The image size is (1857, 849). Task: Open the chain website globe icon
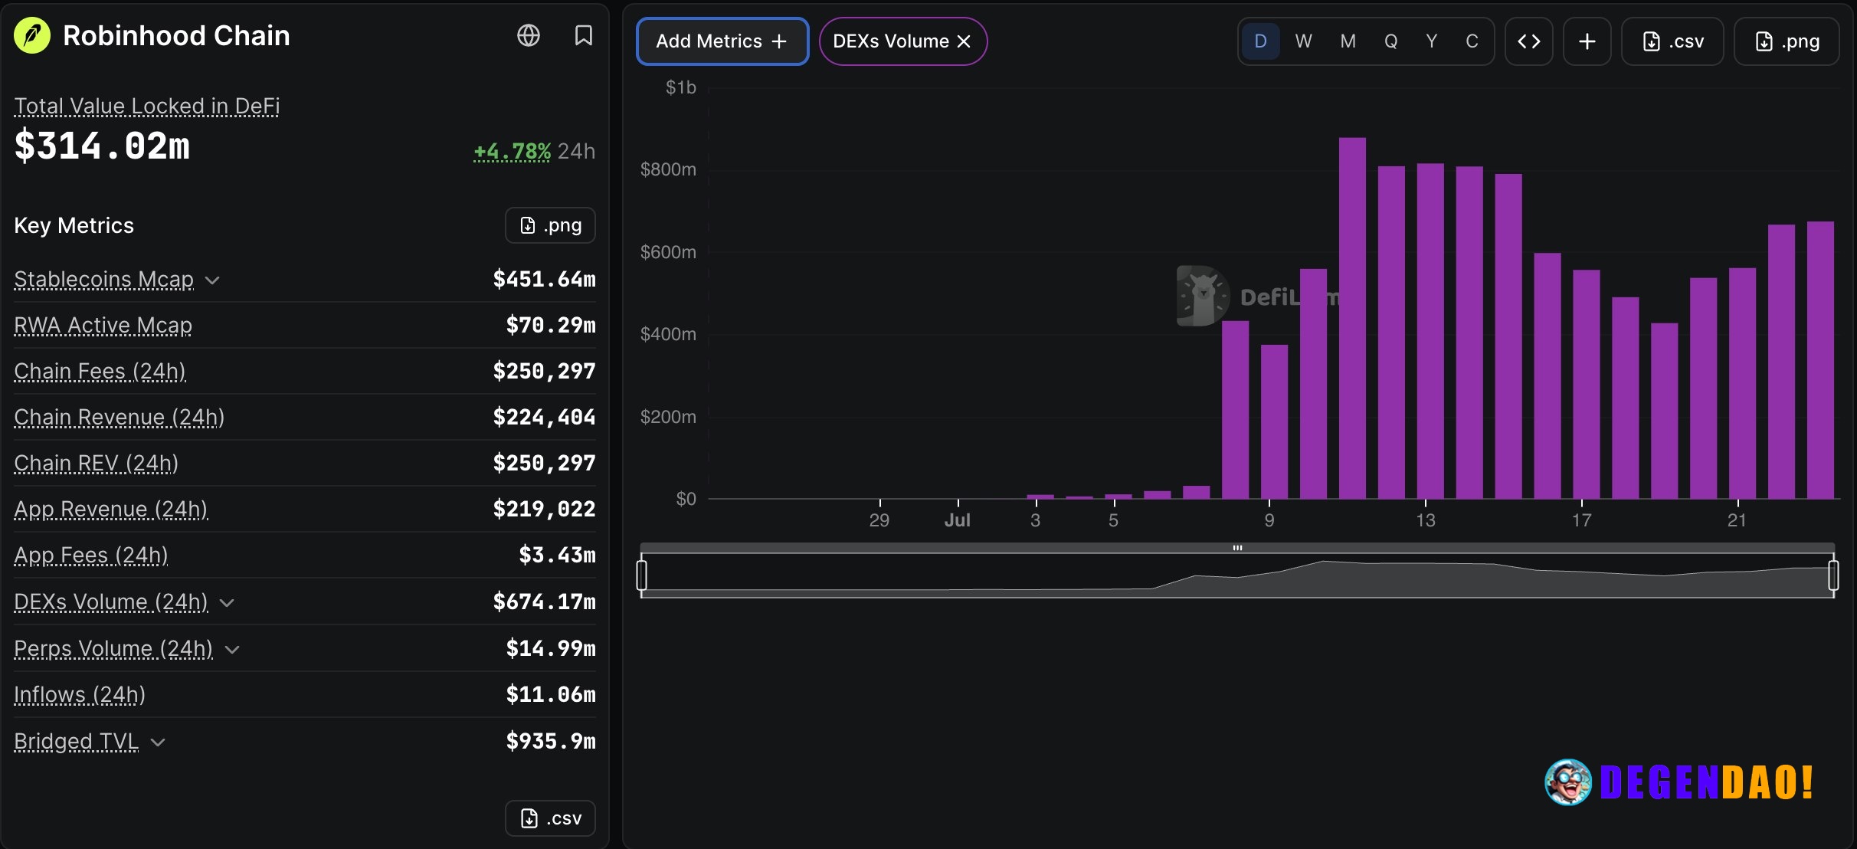coord(529,35)
